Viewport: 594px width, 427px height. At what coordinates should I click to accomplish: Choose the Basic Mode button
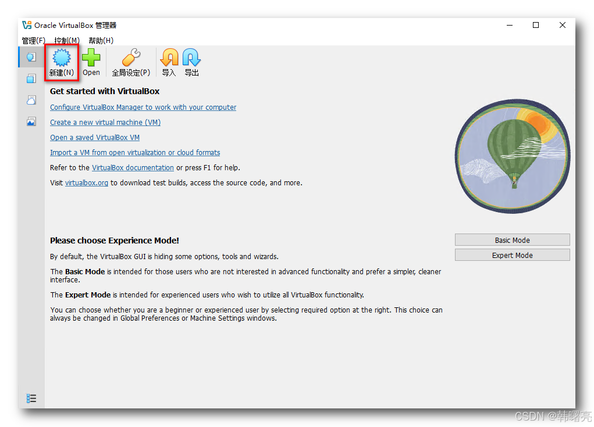click(x=512, y=240)
